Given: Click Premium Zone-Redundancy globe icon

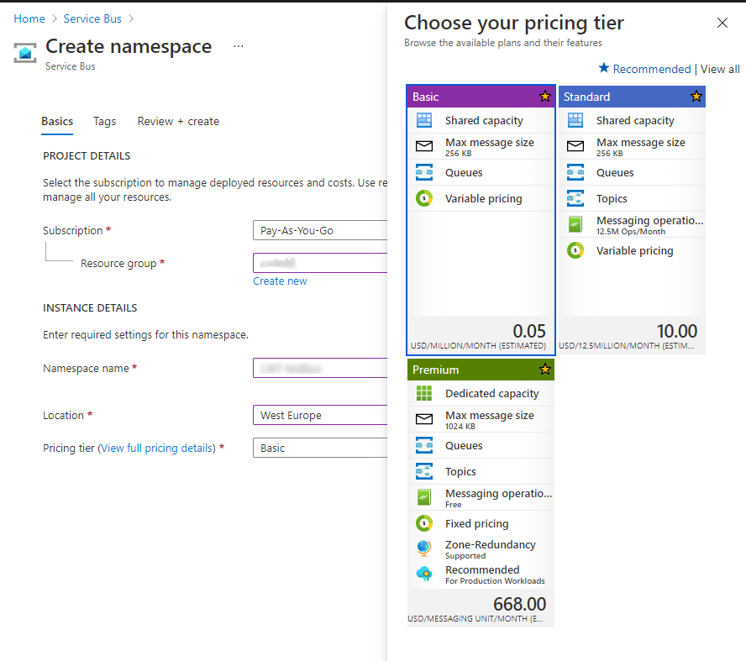Looking at the screenshot, I should (424, 549).
